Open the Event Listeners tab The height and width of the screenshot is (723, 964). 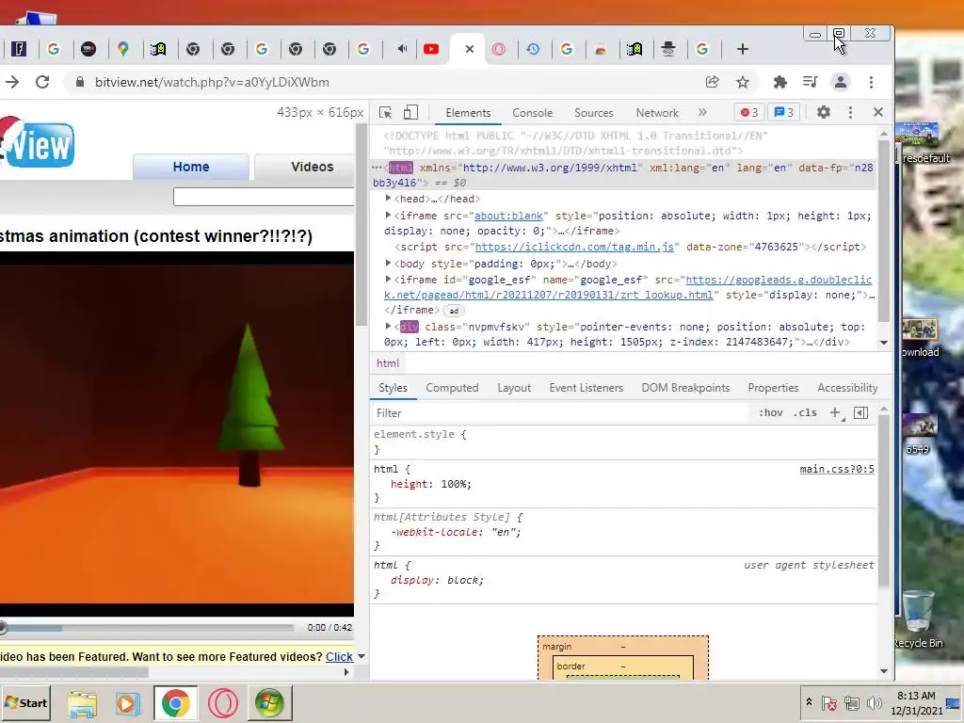[x=586, y=388]
